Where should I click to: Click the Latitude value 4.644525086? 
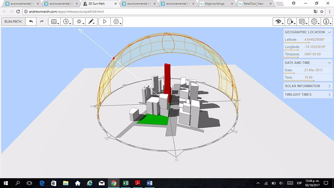coord(314,40)
